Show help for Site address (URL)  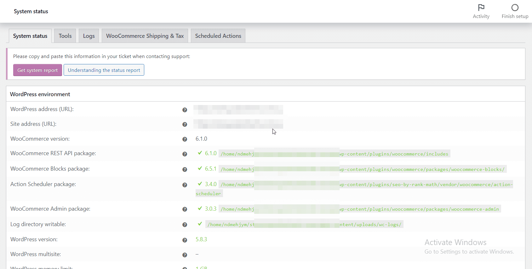[x=185, y=125]
